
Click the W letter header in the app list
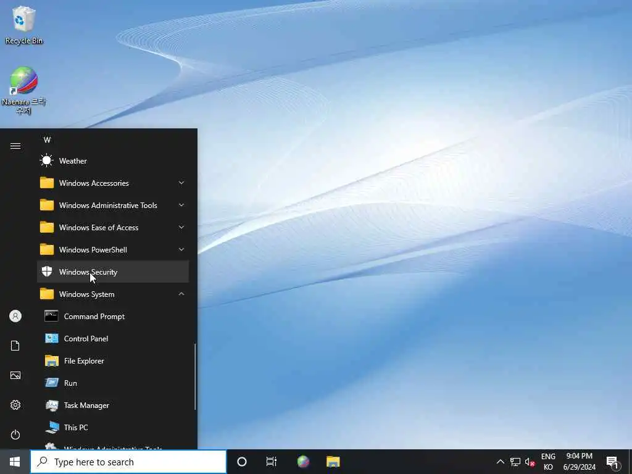47,140
